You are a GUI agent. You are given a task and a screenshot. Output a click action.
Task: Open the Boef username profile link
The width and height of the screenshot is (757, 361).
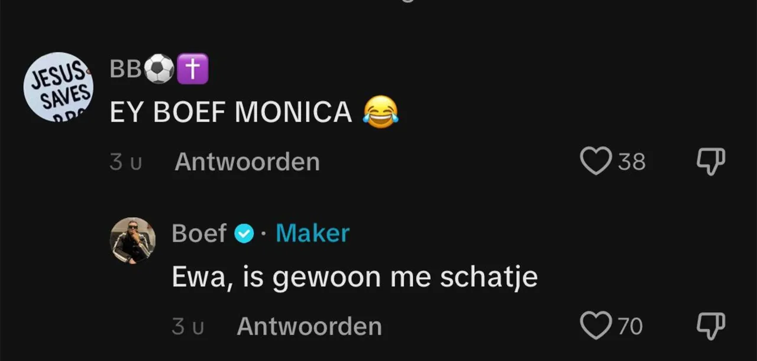[x=199, y=234]
